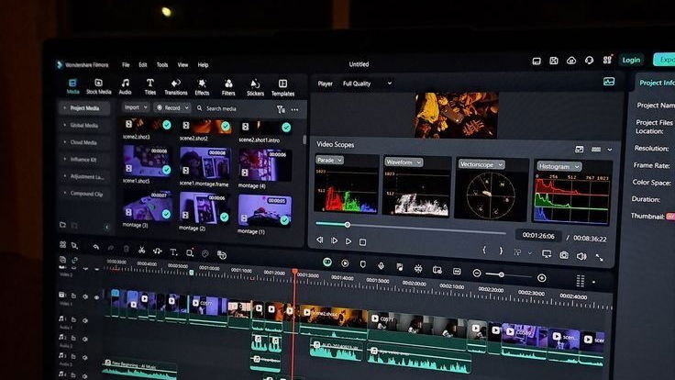Open media panel more options
The image size is (675, 380).
point(295,110)
